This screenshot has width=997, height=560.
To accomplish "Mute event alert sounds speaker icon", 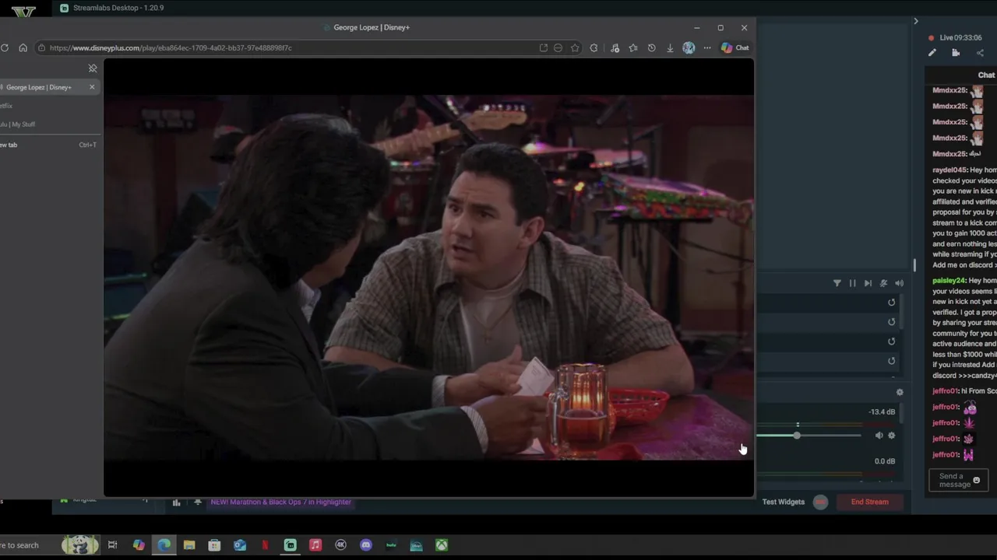I will [x=899, y=284].
